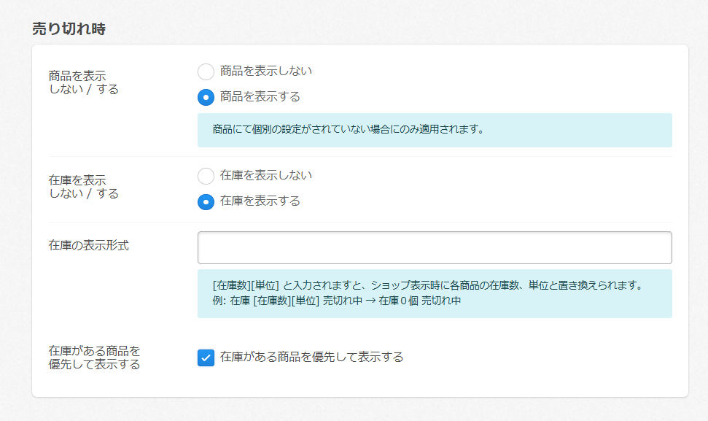The image size is (708, 421).
Task: Click the 在庫を表示する option label text
Action: coord(260,201)
